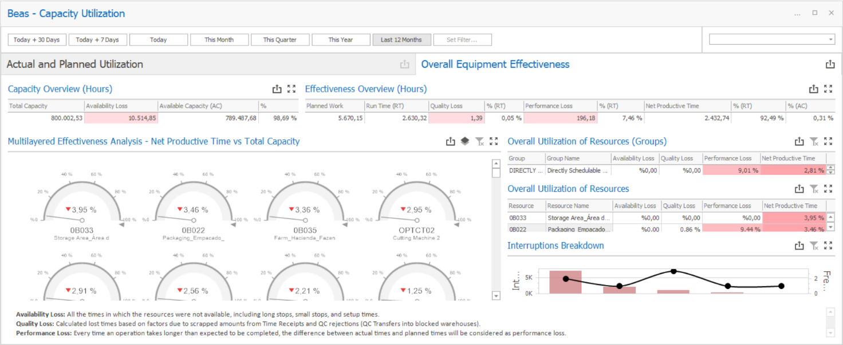Screen dimensions: 843x345
Task: Toggle the Last 12 Months period filter
Action: coord(401,40)
